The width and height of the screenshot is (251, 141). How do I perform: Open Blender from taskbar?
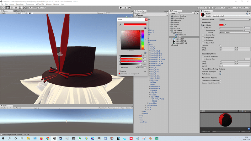[150, 138]
